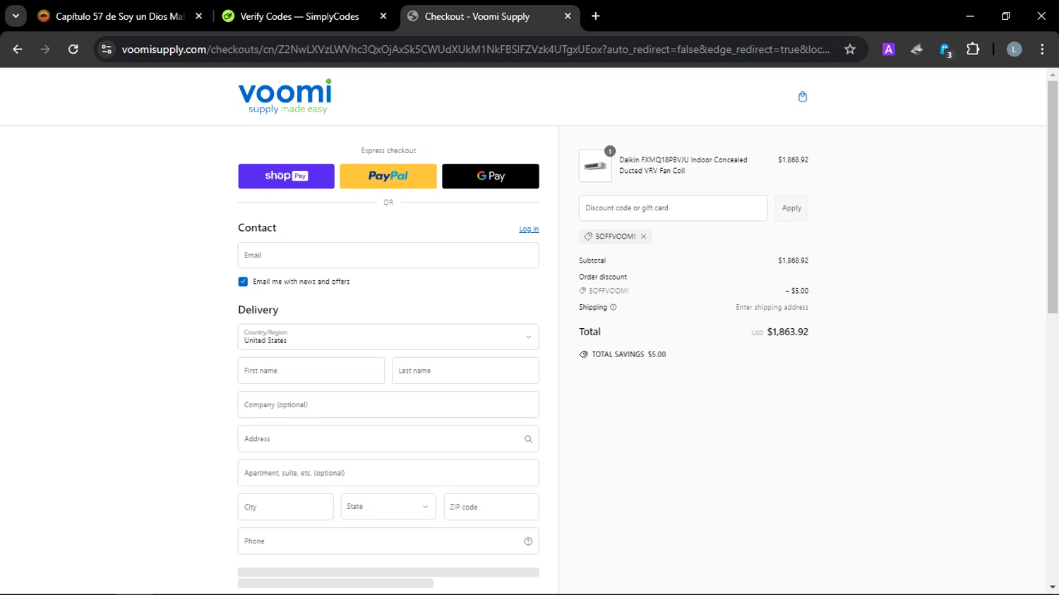Pay with PayPal button
The image size is (1059, 595).
[x=388, y=176]
